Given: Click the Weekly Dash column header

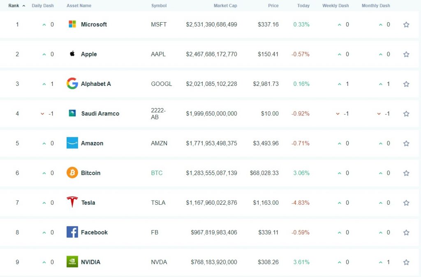Looking at the screenshot, I should (335, 6).
